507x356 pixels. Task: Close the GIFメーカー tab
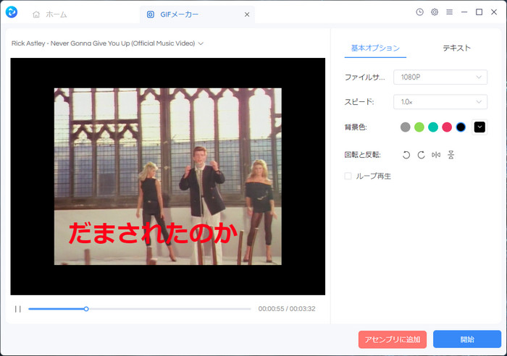click(247, 14)
